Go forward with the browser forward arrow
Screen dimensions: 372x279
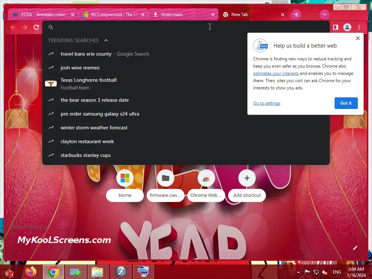[25, 27]
